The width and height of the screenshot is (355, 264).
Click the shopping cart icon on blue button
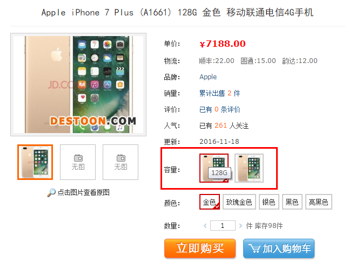[x=254, y=248]
